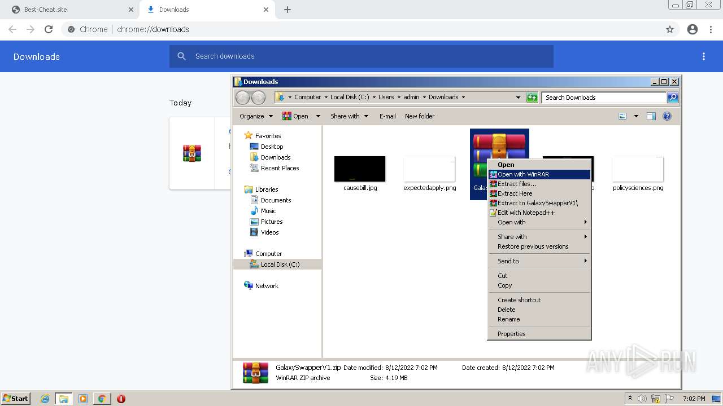Expand the Send to submenu
This screenshot has width=723, height=406.
[x=539, y=261]
